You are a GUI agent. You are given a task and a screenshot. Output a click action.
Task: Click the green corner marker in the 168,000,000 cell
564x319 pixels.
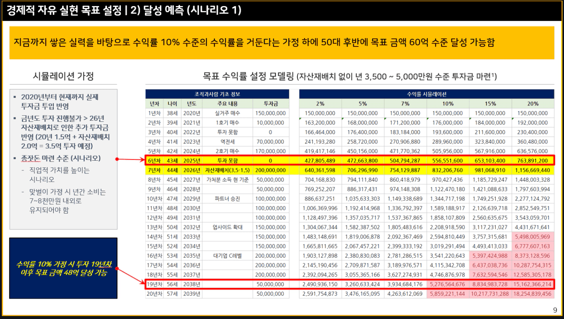pyautogui.click(x=343, y=119)
